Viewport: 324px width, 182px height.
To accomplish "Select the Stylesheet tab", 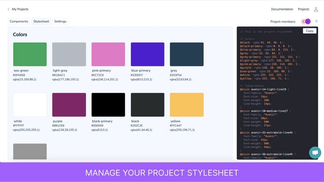I will pyautogui.click(x=41, y=21).
